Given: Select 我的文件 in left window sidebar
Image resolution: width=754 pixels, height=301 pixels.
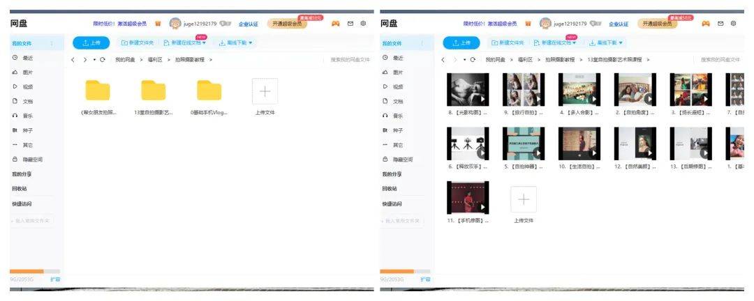Looking at the screenshot, I should (37, 44).
